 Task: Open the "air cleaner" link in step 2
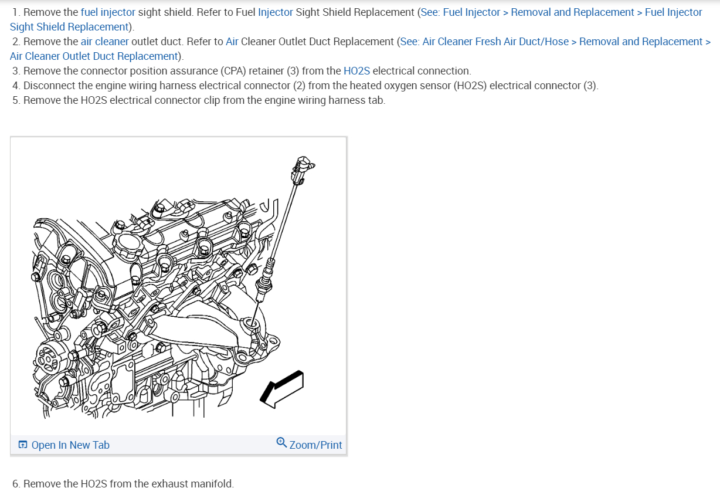[104, 42]
